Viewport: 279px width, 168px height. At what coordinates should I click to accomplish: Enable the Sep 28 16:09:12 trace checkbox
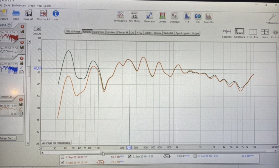[63, 157]
